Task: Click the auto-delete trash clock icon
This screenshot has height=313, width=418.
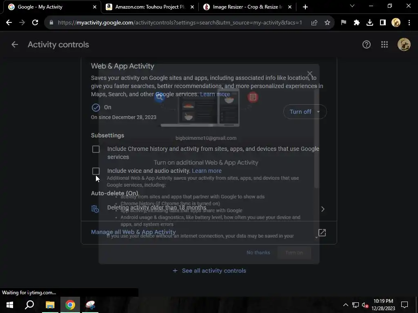Action: [x=95, y=209]
